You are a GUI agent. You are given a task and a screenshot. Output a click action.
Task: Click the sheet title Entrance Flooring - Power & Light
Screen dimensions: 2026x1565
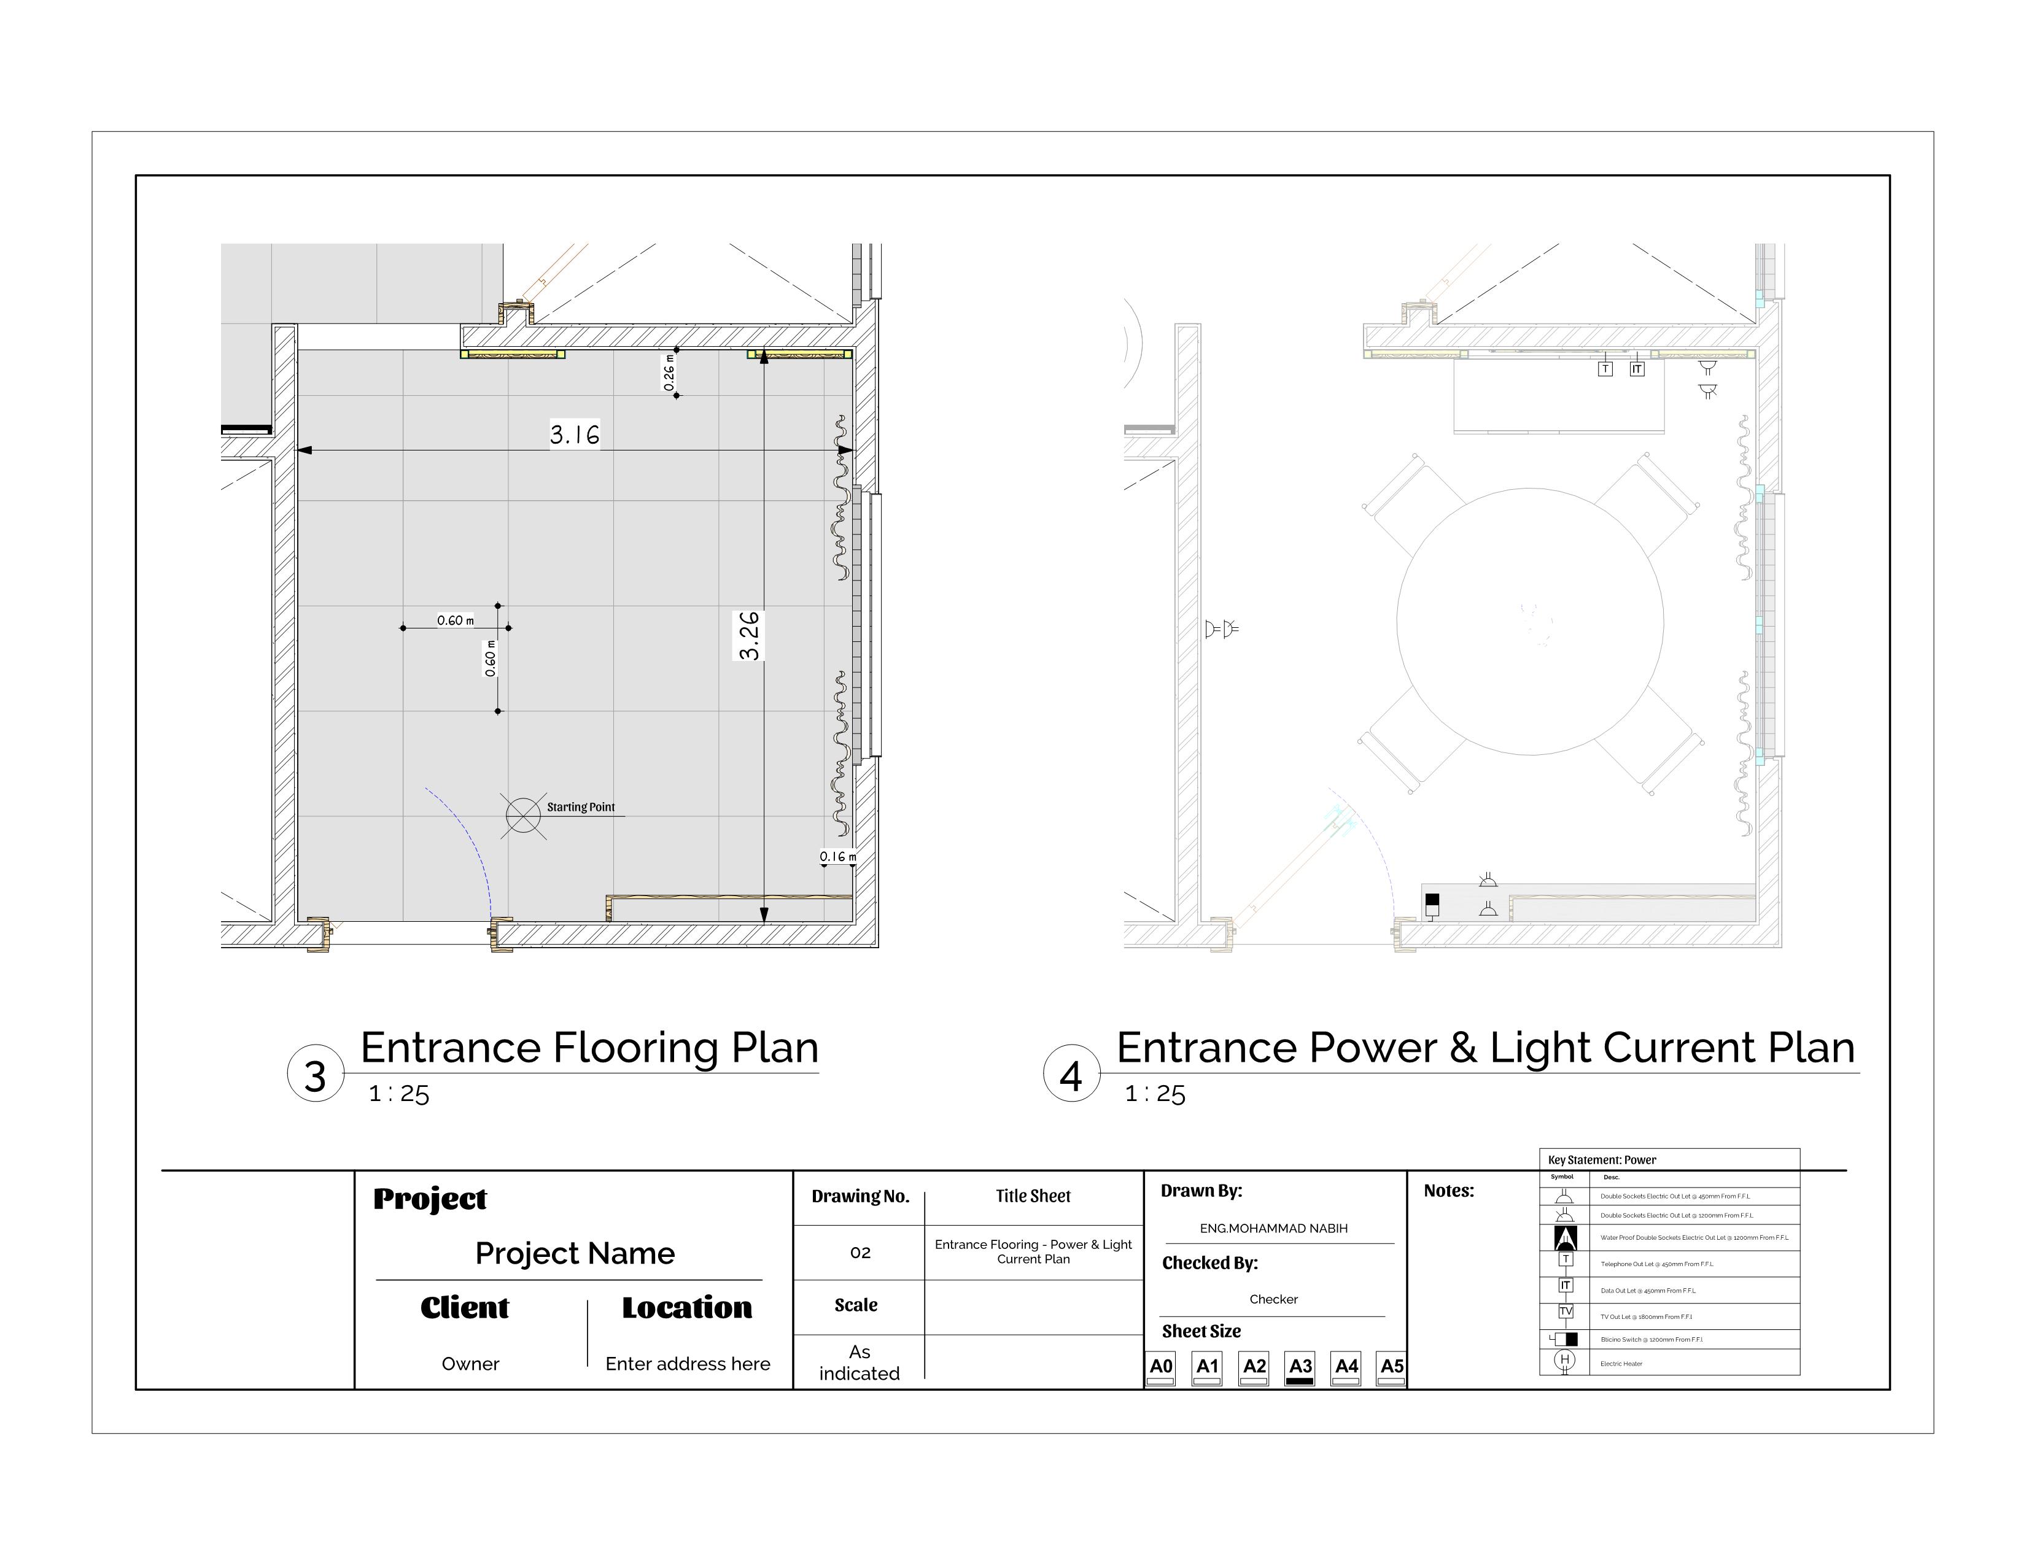tap(1033, 1244)
